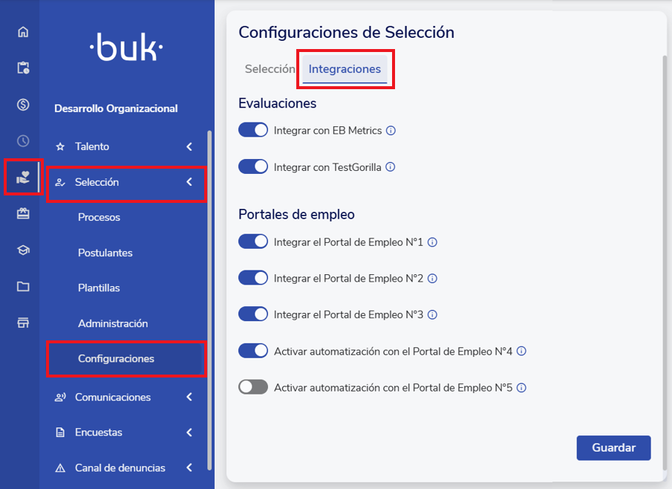Go to Procesos under Selección
This screenshot has height=489, width=672.
pos(99,218)
